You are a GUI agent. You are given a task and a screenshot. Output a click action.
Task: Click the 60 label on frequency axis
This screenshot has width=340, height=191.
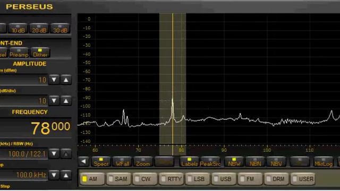pyautogui.click(x=95, y=150)
